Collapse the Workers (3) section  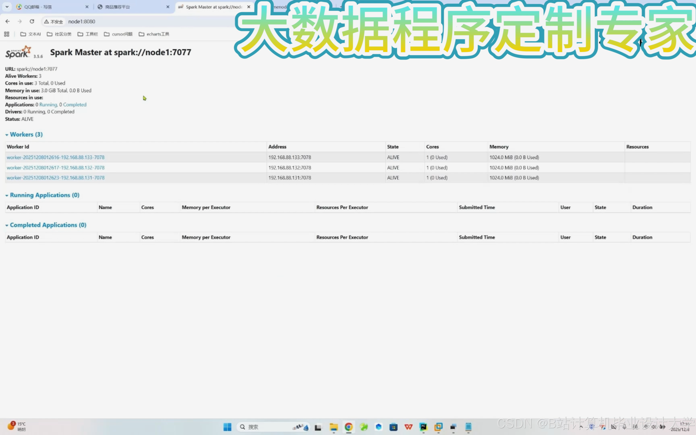[7, 134]
